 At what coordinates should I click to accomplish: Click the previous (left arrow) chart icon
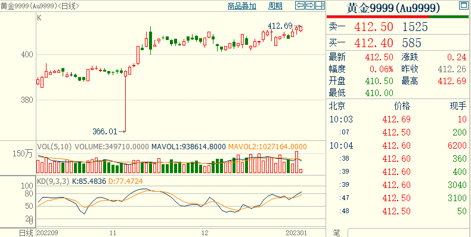click(300, 5)
